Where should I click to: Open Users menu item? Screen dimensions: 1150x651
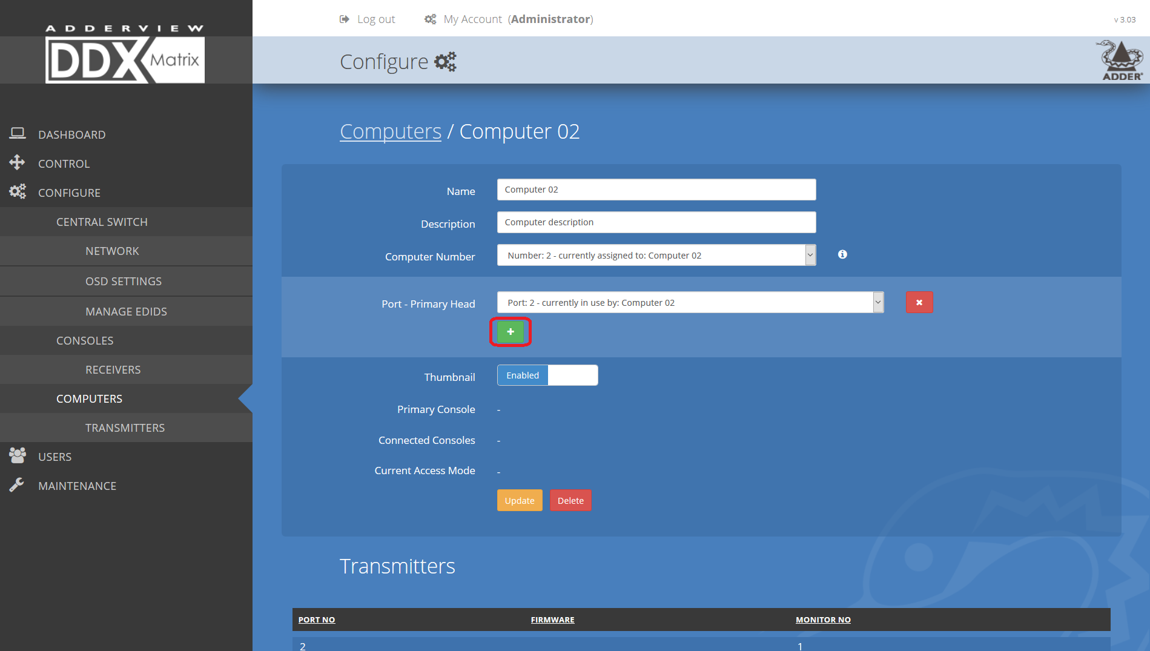[55, 457]
